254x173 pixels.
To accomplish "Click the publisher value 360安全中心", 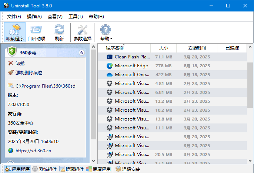I will point(21,123).
